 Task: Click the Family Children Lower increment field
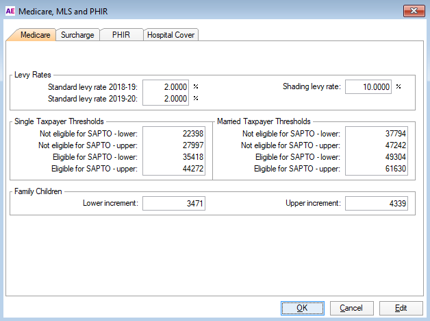(x=174, y=204)
